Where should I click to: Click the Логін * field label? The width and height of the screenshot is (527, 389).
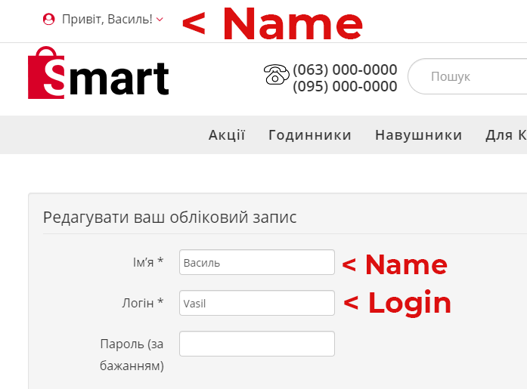click(x=143, y=303)
